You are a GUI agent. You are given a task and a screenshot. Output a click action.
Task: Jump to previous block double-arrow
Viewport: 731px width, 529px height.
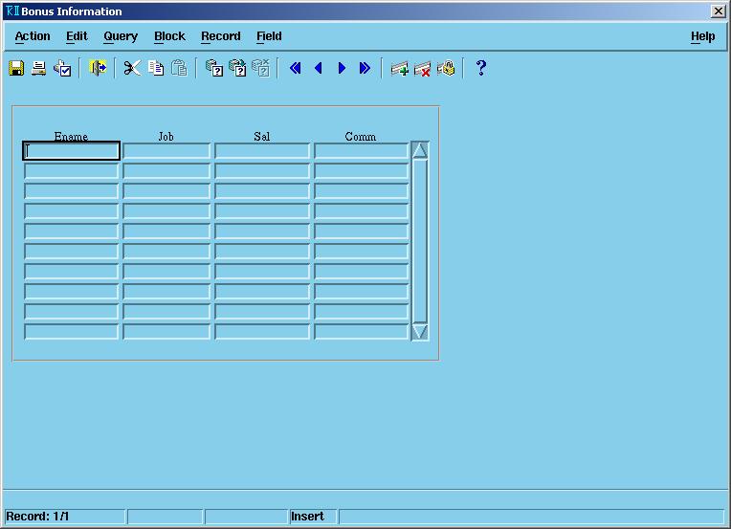coord(296,68)
